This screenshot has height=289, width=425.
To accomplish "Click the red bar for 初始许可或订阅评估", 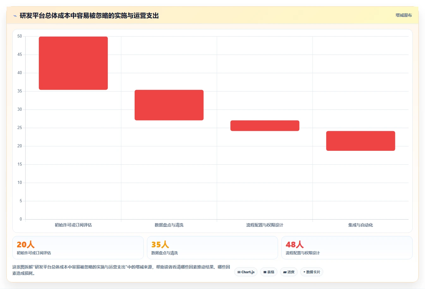I will coord(73,63).
